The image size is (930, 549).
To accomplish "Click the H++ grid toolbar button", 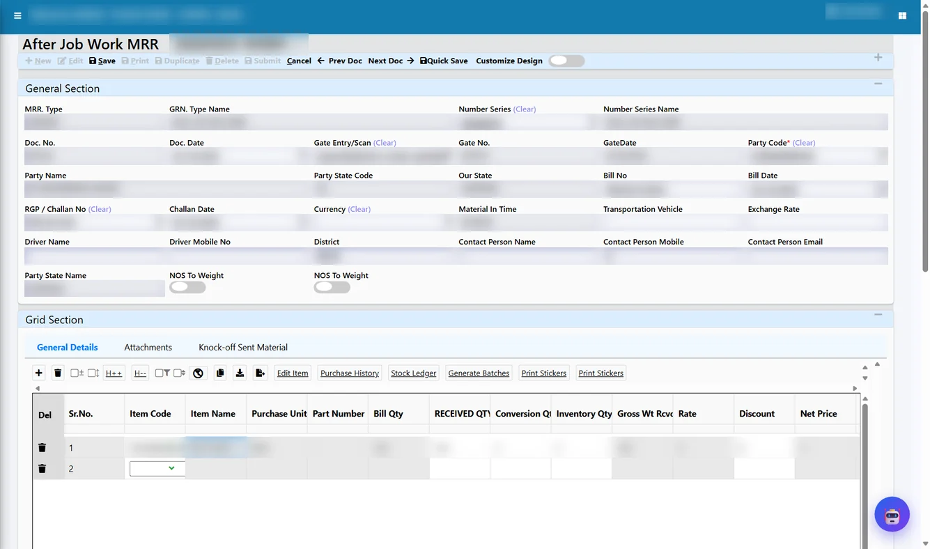I will pyautogui.click(x=114, y=373).
